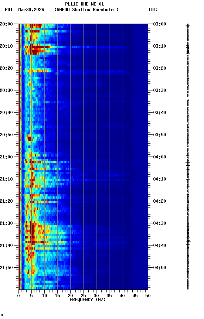The image size is (204, 319).
Task: Click the 04:00 UTC time label
Action: [x=160, y=157]
